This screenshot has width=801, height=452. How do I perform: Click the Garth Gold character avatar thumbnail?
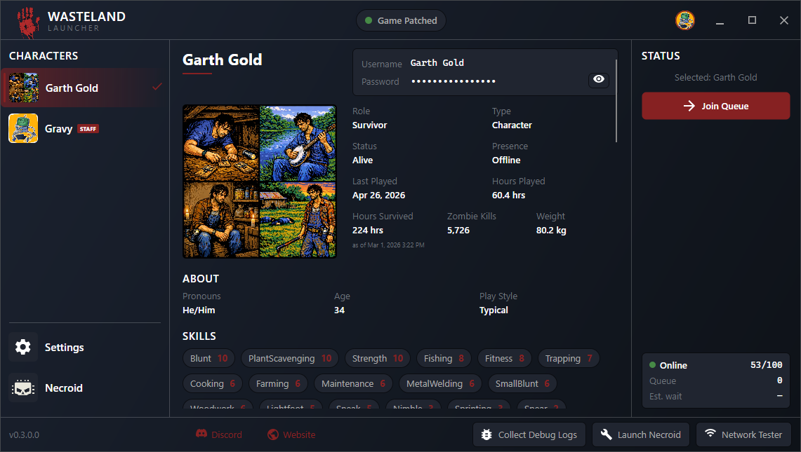coord(23,88)
